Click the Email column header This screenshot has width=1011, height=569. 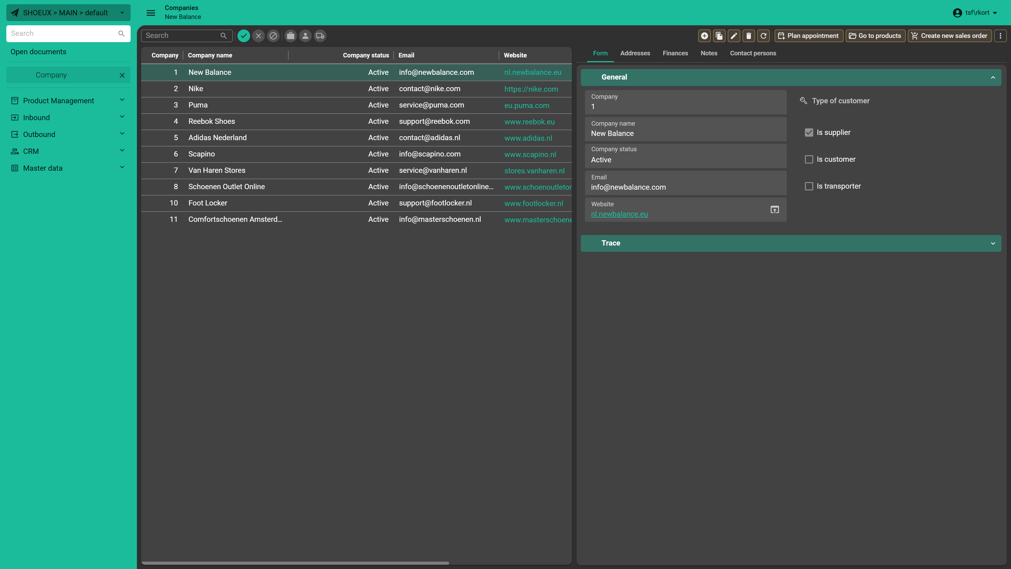406,55
